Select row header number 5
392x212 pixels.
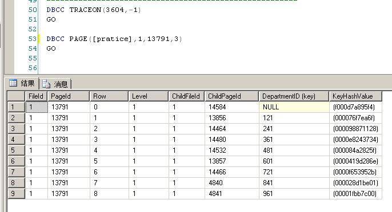[x=16, y=150]
